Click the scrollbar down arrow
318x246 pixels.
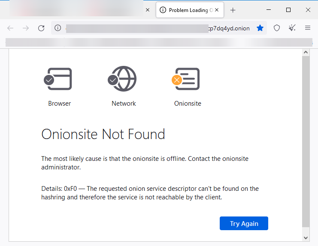click(306, 237)
